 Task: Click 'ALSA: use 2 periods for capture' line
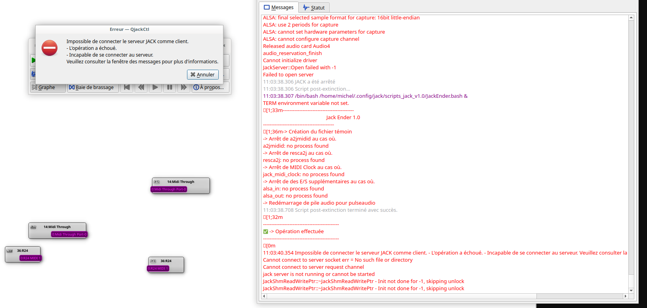[301, 25]
